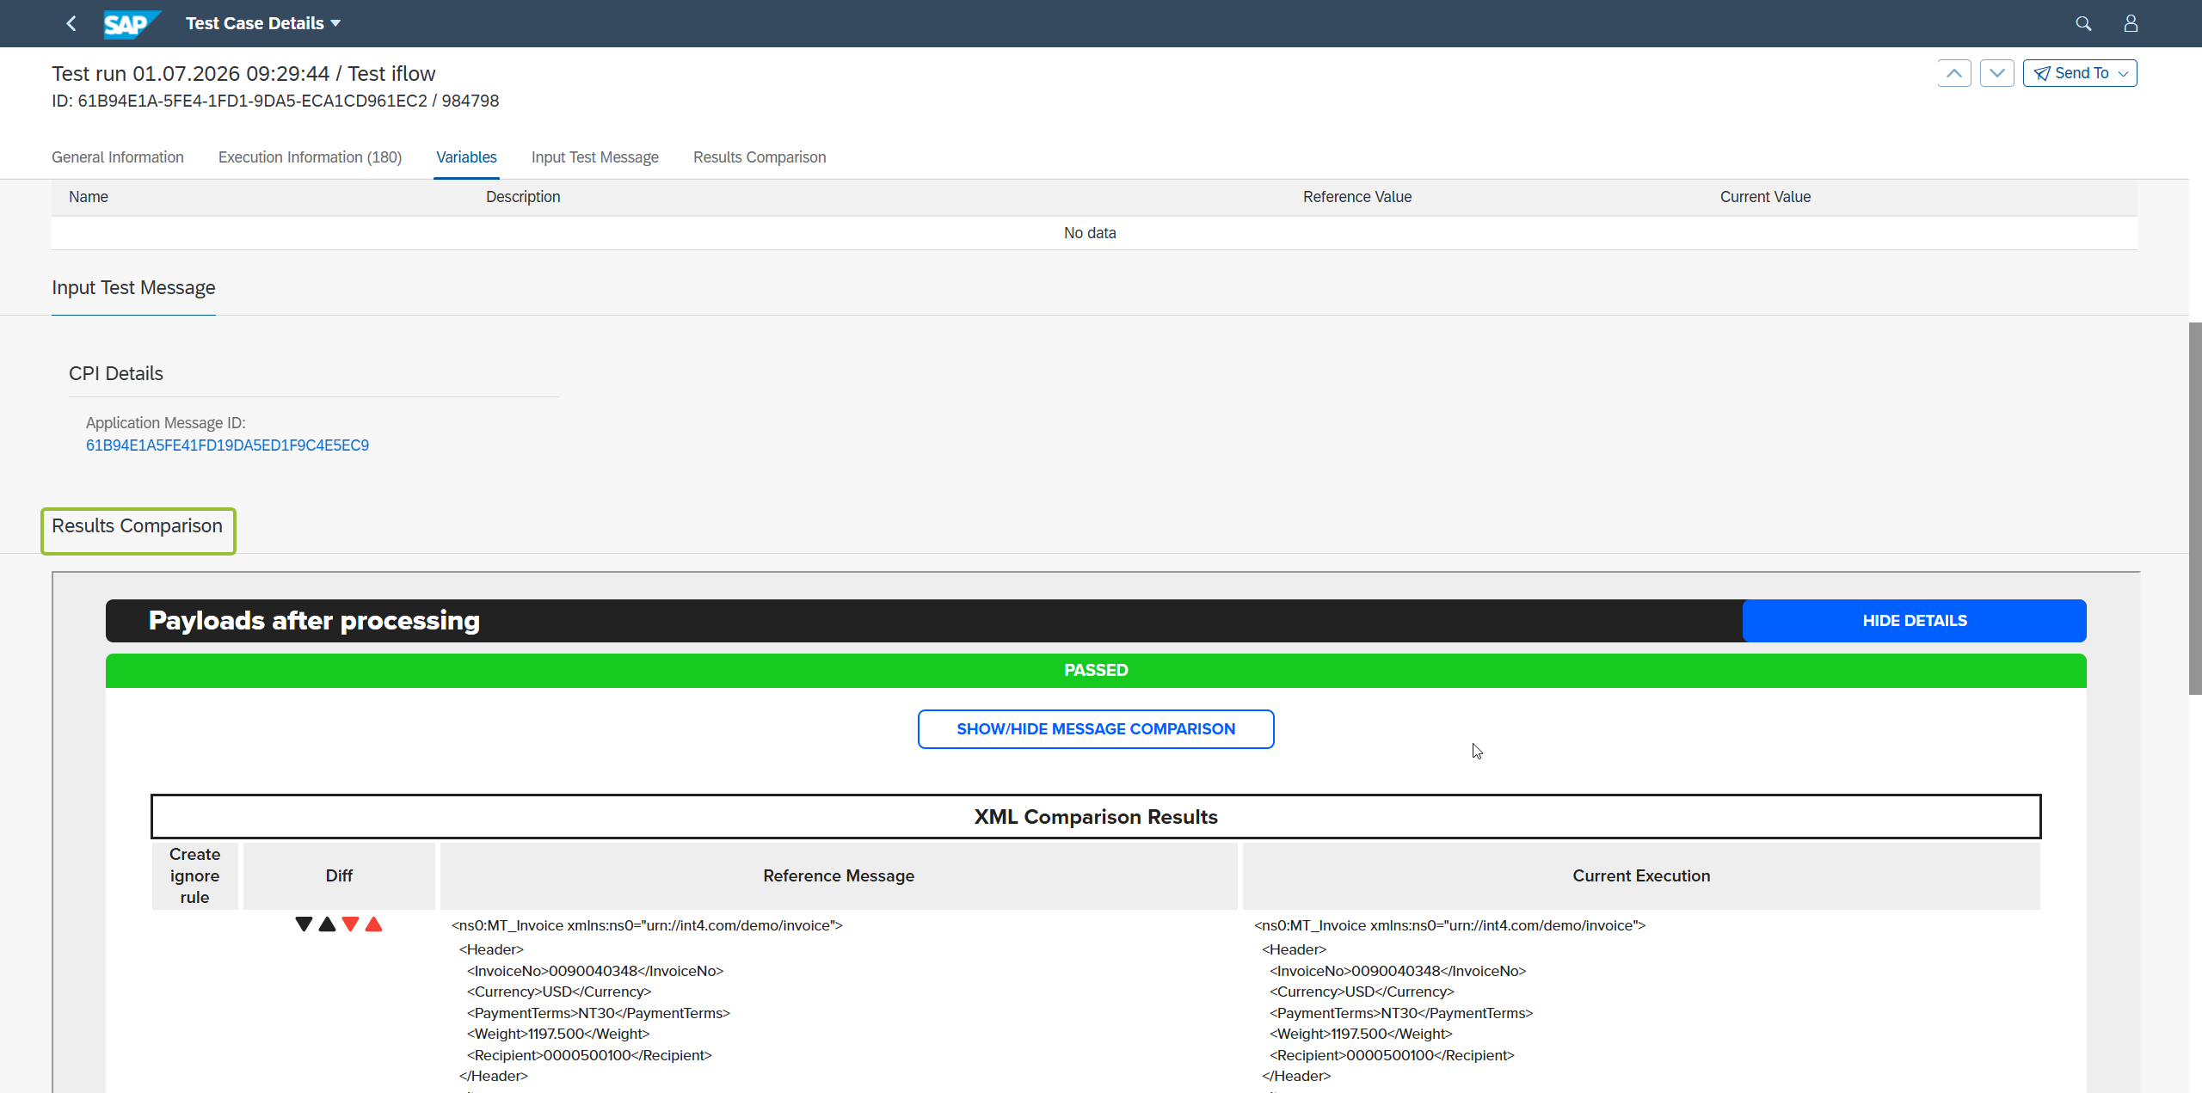The width and height of the screenshot is (2202, 1093).
Task: Click the black up triangle diff icon
Action: tap(327, 924)
